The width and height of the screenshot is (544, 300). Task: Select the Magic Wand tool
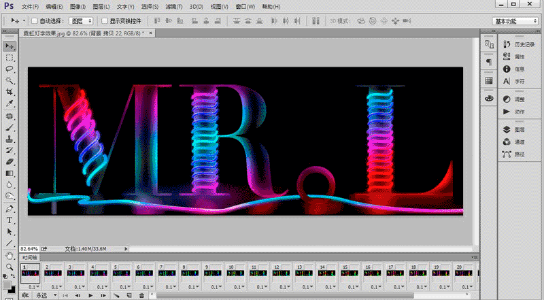[10, 80]
